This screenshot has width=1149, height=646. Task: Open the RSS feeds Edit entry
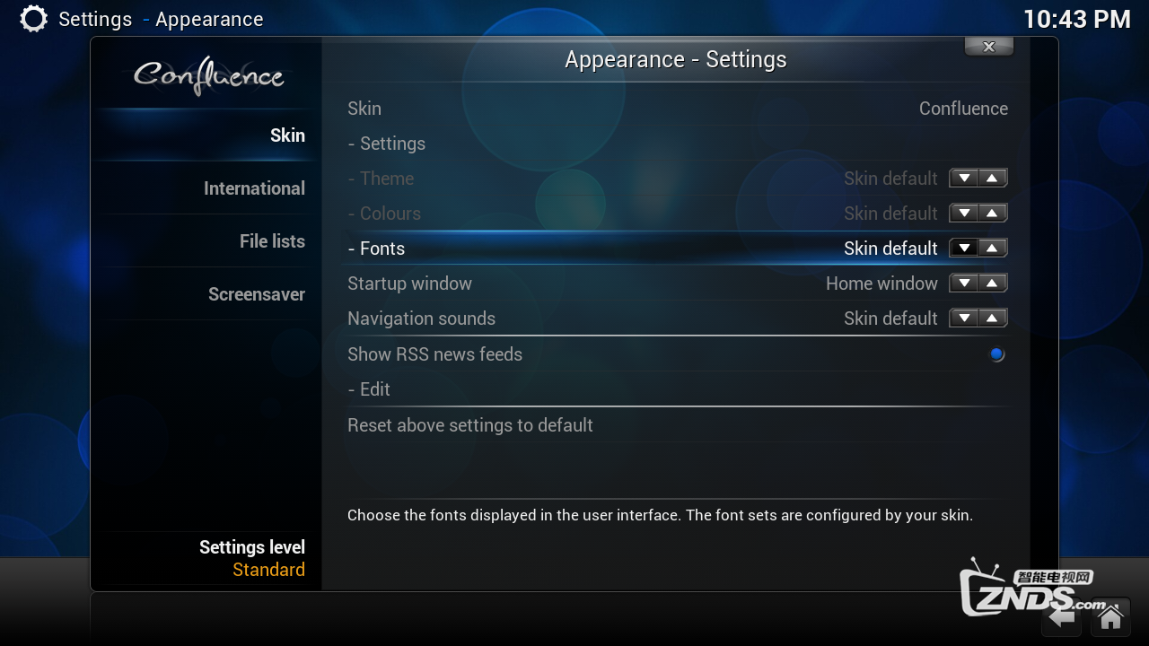coord(677,389)
